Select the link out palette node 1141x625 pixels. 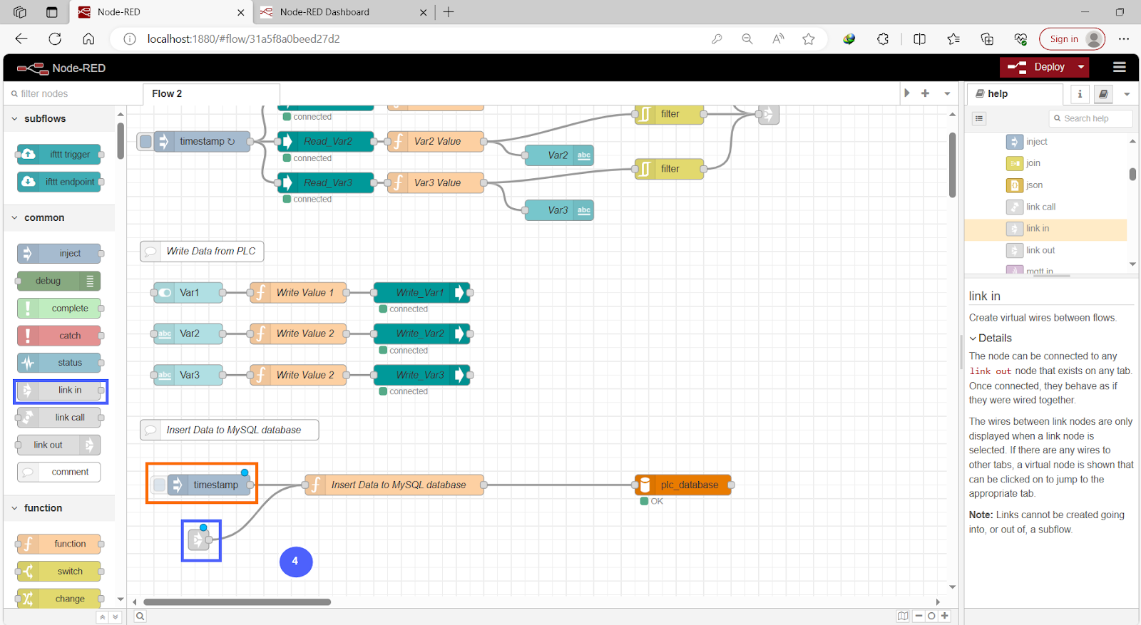[59, 445]
